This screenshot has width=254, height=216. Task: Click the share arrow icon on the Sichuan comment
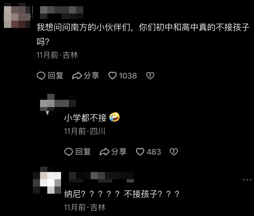104,152
